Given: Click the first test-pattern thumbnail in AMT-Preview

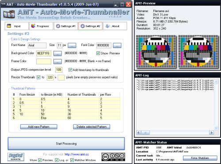Looking at the screenshot, I should 156,51.
